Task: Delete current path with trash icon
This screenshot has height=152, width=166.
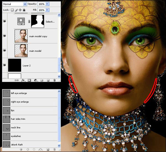Action: [54, 149]
